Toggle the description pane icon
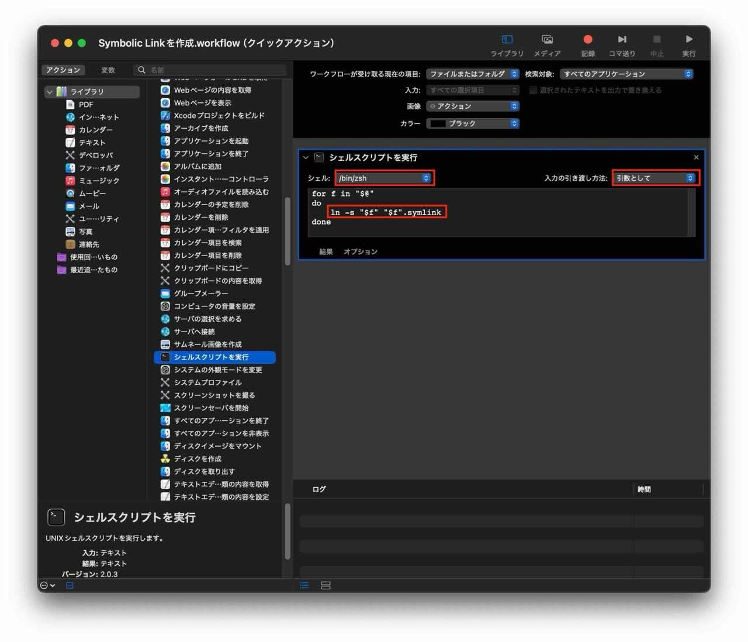Image resolution: width=748 pixels, height=642 pixels. point(70,586)
